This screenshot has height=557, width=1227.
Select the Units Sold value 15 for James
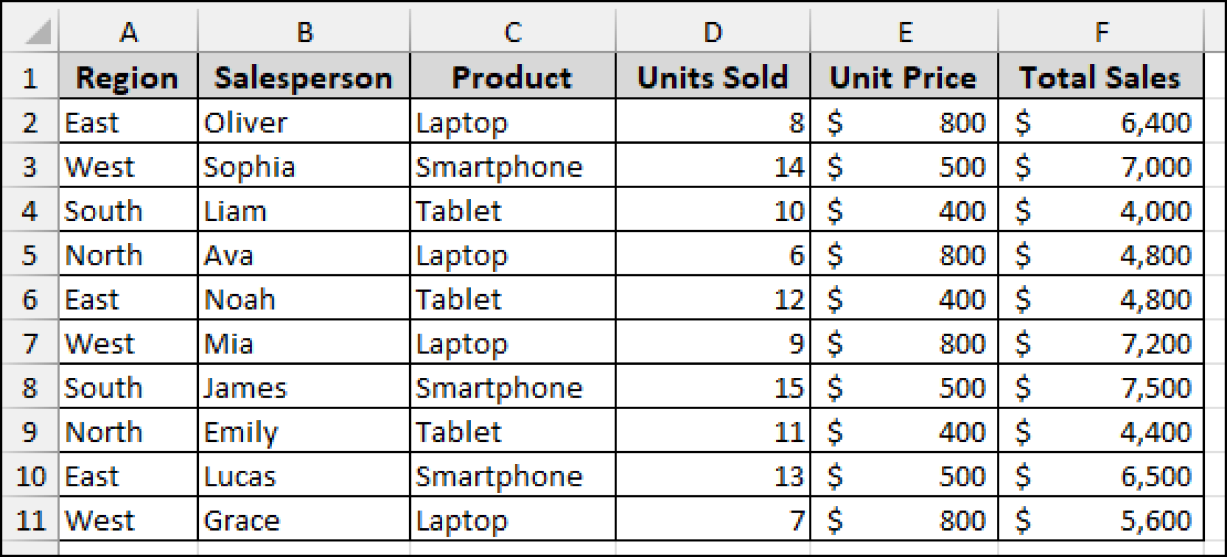(713, 388)
